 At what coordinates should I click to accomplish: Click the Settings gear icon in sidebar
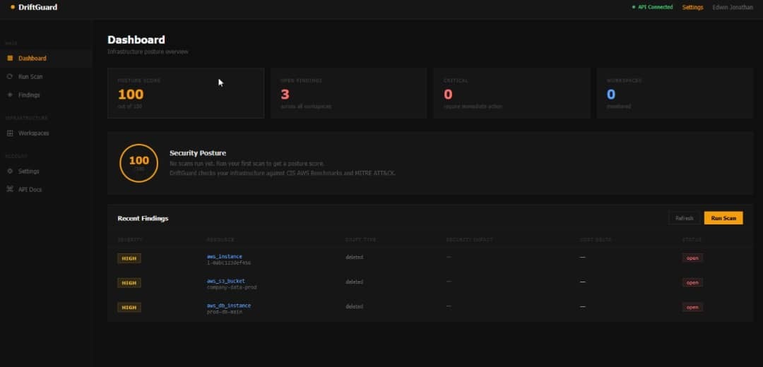click(x=10, y=171)
